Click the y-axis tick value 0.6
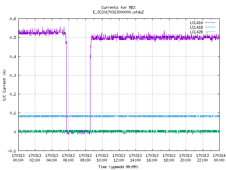 tap(13, 19)
